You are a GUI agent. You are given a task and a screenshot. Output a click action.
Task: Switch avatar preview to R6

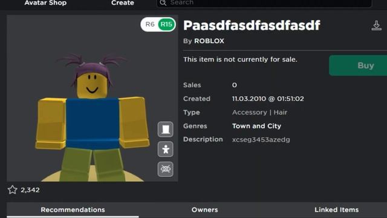coord(150,24)
